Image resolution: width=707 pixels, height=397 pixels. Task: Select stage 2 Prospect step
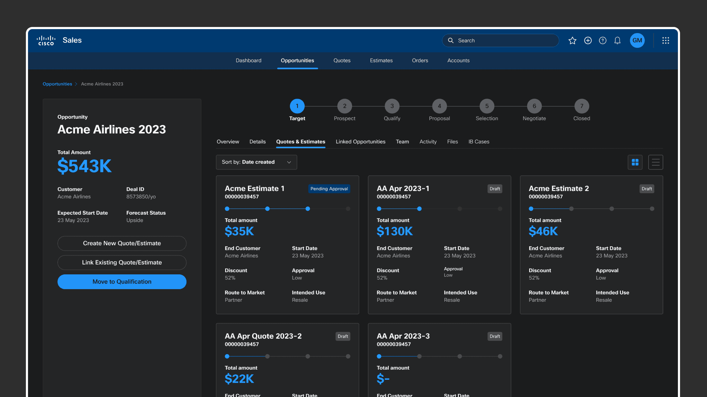(x=344, y=106)
